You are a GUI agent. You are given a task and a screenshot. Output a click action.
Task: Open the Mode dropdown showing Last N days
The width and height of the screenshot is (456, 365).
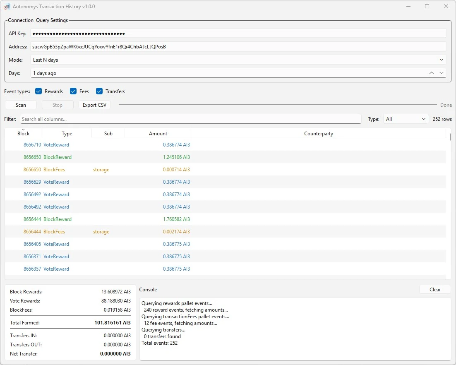point(238,60)
